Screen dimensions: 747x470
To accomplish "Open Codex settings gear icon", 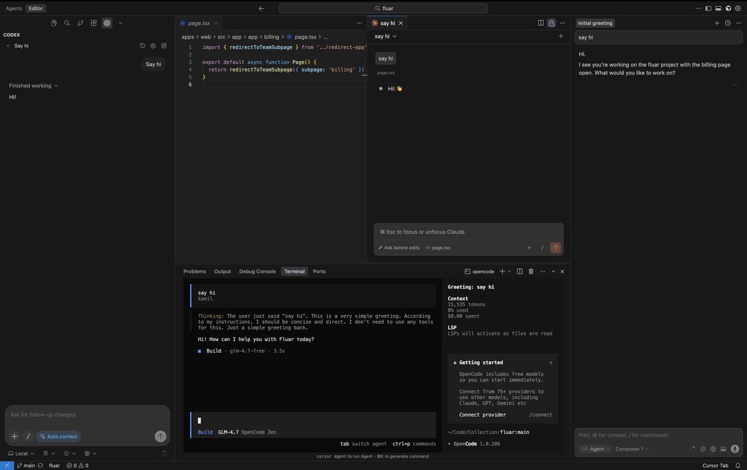I will pos(153,45).
